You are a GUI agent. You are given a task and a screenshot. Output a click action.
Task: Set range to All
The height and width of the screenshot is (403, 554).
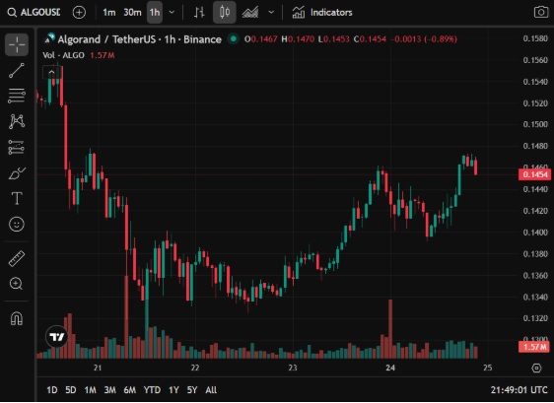211,390
